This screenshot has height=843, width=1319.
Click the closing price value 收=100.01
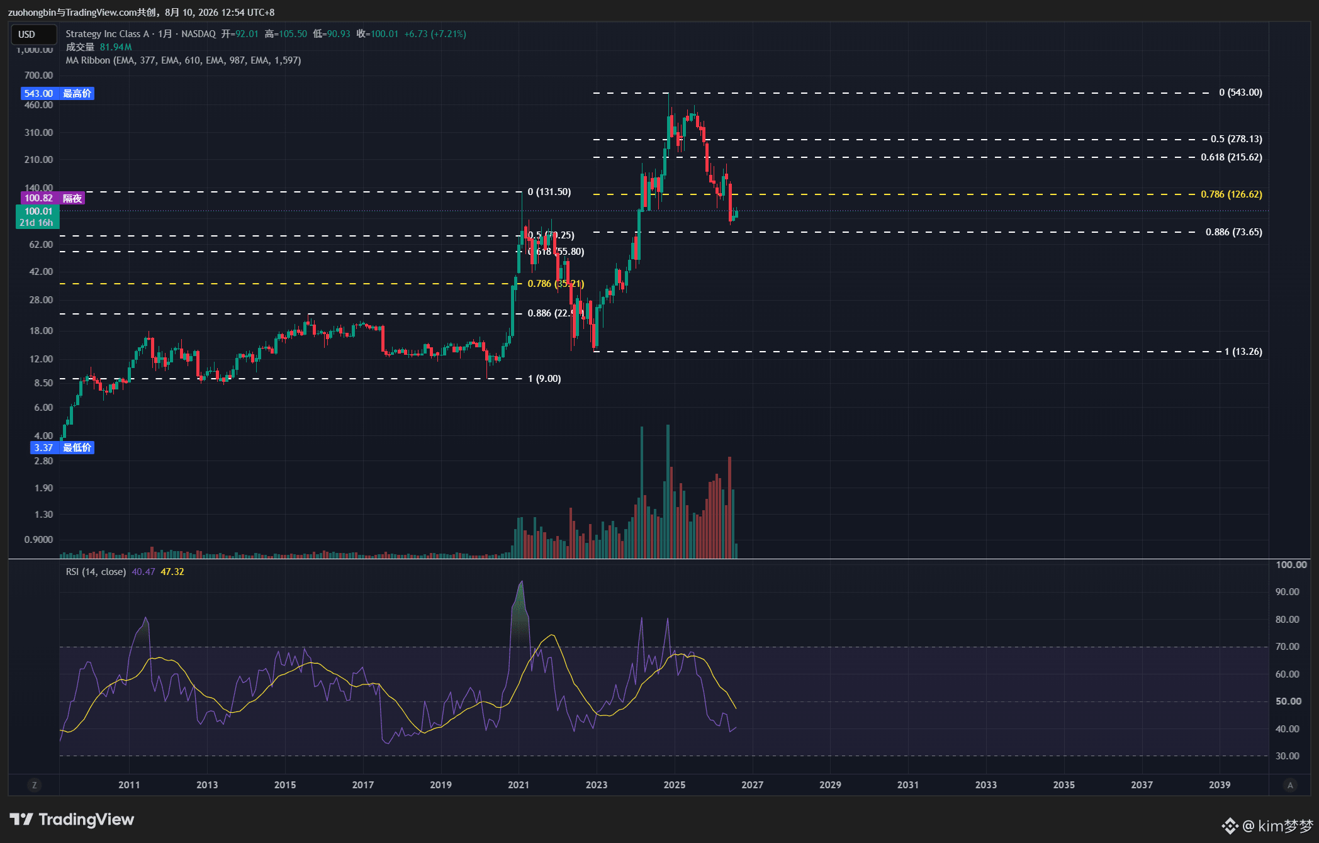click(x=378, y=34)
